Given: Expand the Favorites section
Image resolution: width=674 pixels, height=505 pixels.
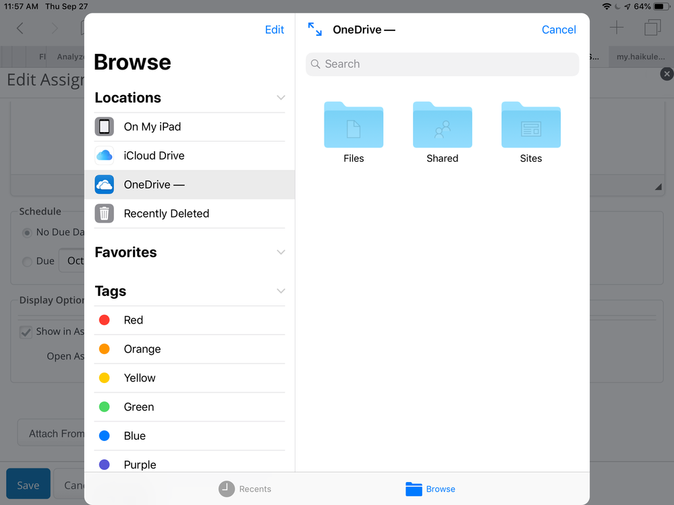Looking at the screenshot, I should 281,252.
